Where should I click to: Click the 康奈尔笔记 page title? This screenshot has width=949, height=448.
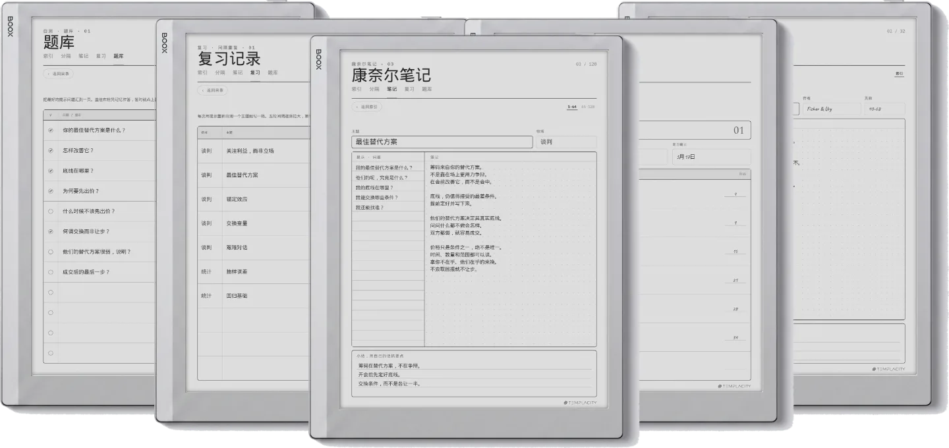[x=391, y=75]
